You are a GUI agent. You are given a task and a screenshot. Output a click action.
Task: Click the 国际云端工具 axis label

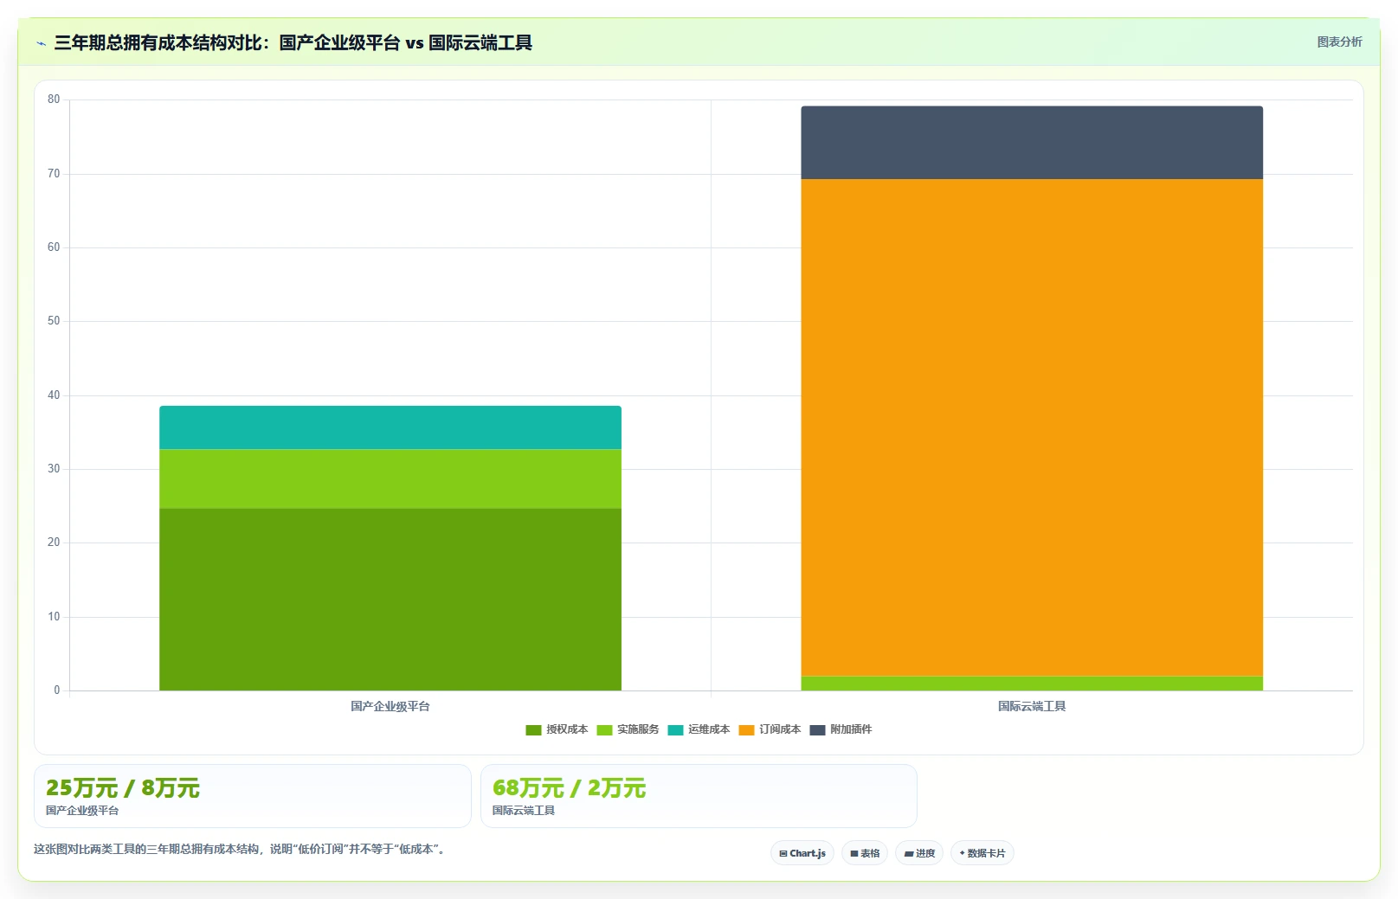tap(1032, 706)
